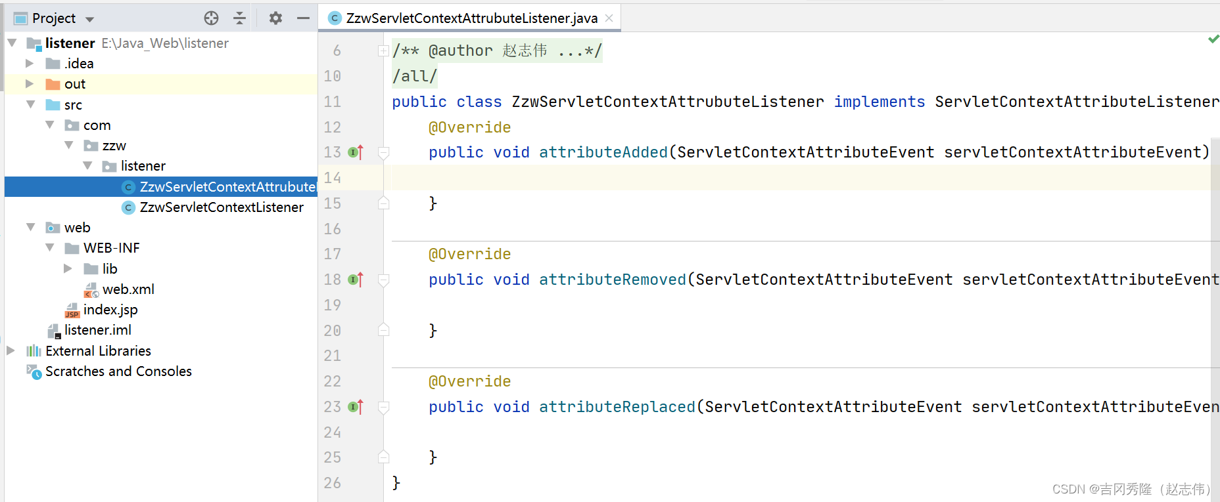This screenshot has width=1220, height=502.
Task: Click the @Override annotation on line 12
Action: [469, 127]
